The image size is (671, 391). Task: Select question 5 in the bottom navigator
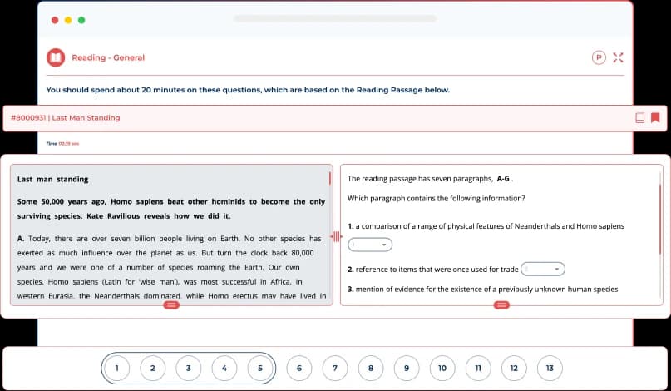[x=260, y=368]
